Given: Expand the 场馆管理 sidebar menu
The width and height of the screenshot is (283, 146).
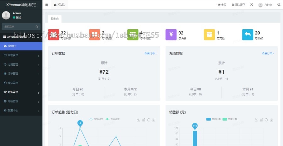Looking at the screenshot, I should click(x=21, y=55).
